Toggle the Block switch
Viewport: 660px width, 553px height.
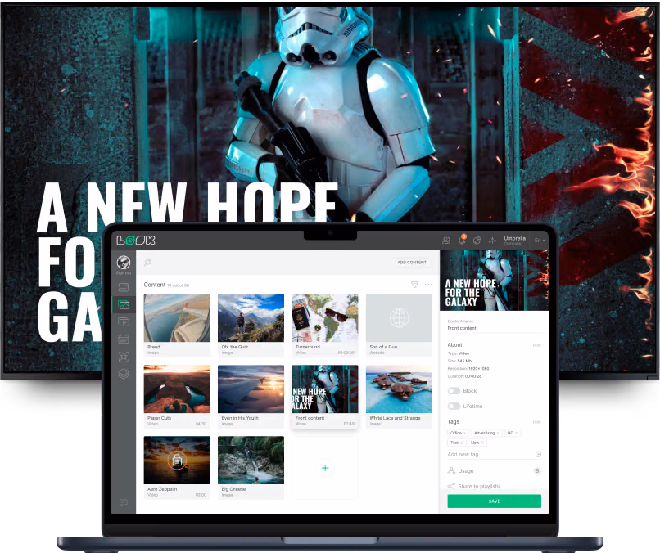click(x=454, y=391)
